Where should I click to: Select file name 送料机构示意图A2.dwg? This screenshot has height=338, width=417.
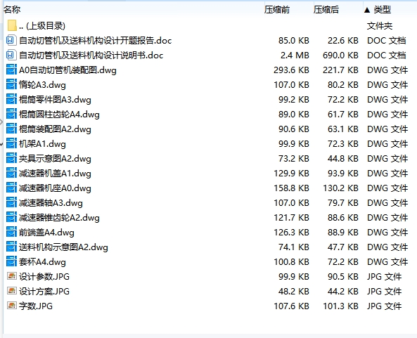click(x=63, y=247)
